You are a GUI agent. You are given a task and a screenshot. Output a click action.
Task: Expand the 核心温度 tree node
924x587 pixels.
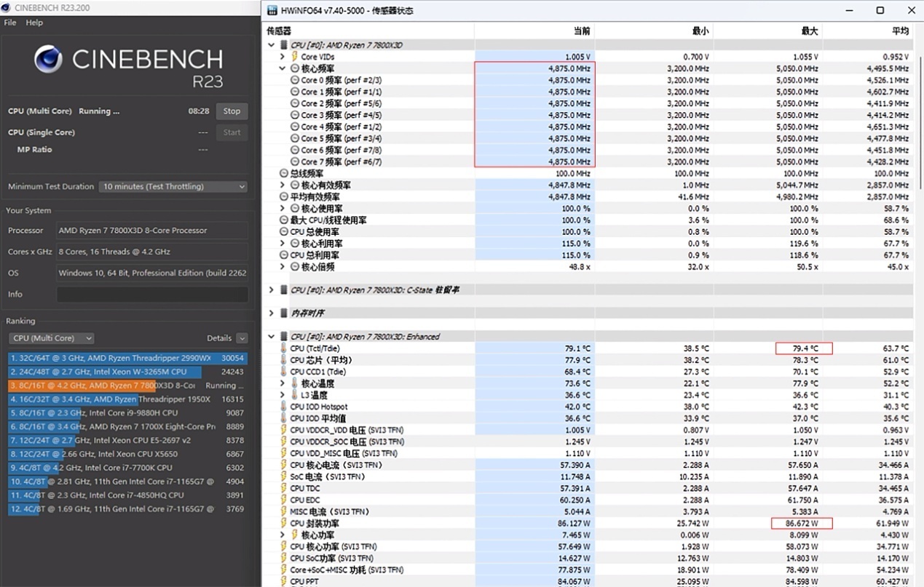tap(283, 383)
